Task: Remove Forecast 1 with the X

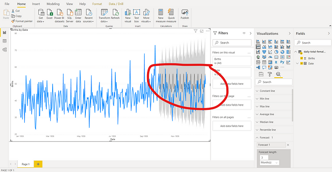Action: [288, 145]
